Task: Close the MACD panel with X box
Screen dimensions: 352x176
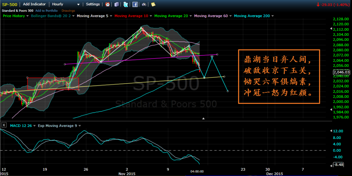Action: [4, 125]
